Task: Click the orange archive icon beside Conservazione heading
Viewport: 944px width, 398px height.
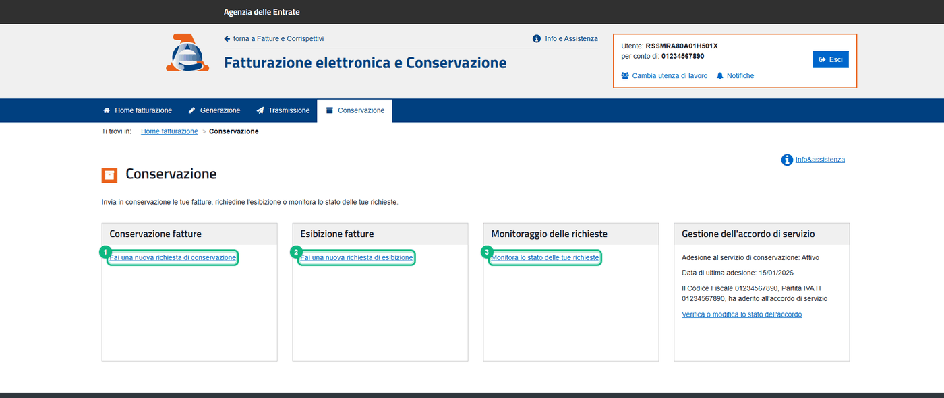Action: pyautogui.click(x=109, y=174)
